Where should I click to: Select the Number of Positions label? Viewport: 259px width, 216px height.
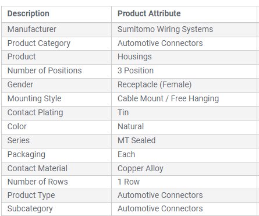[x=44, y=70]
